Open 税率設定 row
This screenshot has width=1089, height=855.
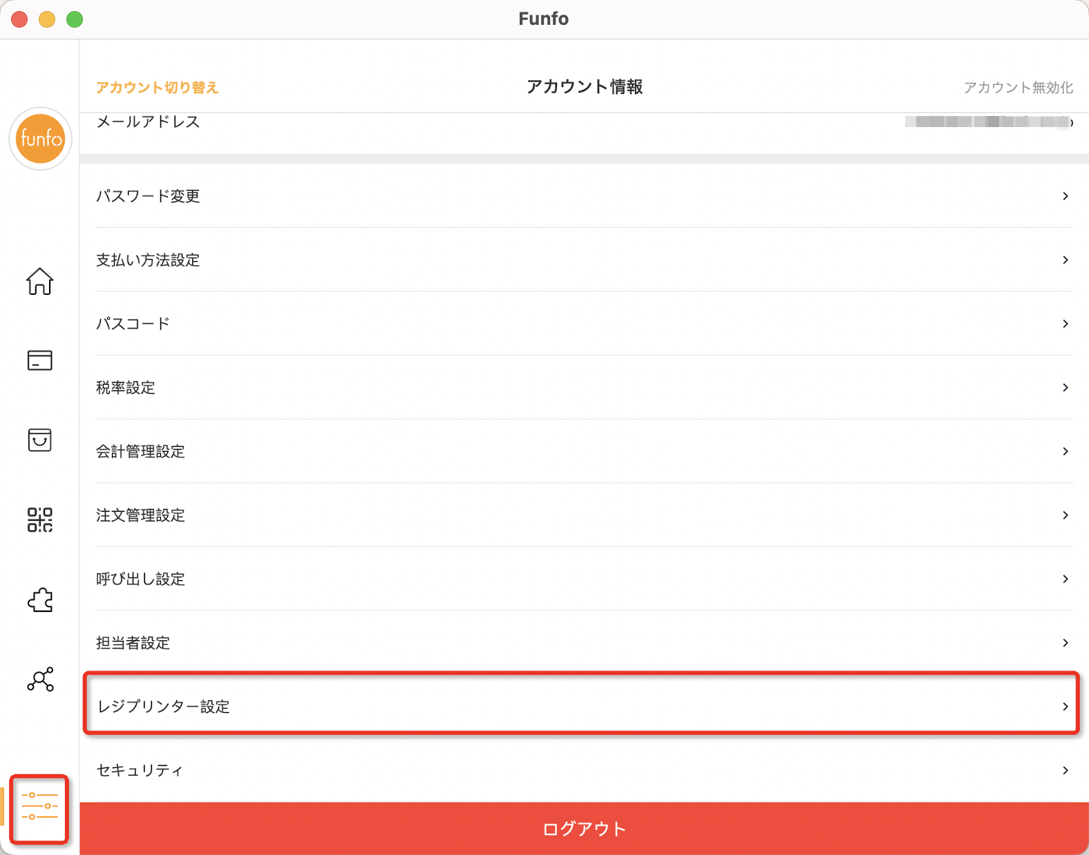585,387
